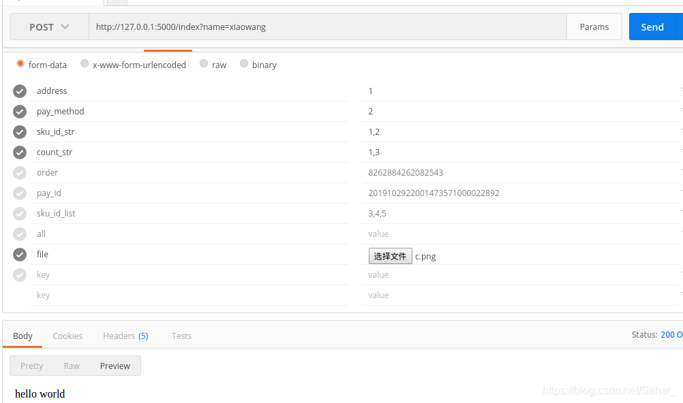Send the request
Image resolution: width=683 pixels, height=403 pixels.
pos(652,27)
